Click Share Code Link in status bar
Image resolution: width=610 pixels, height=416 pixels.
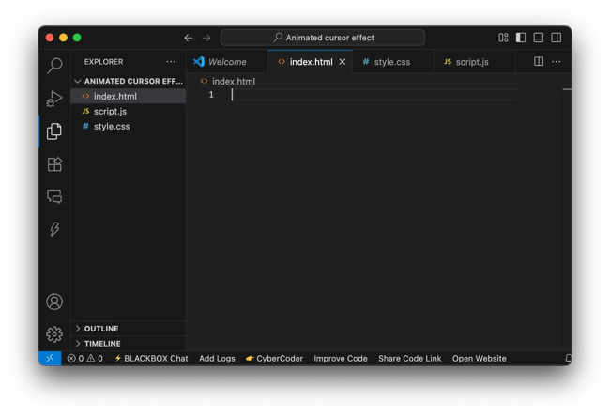[409, 359]
